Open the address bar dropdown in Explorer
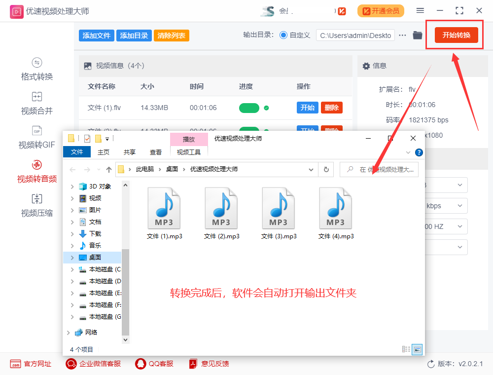The width and height of the screenshot is (493, 375). pyautogui.click(x=311, y=169)
